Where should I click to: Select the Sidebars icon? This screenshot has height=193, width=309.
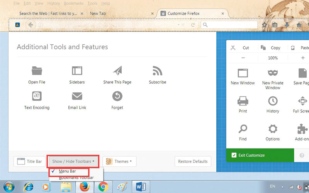(x=77, y=71)
